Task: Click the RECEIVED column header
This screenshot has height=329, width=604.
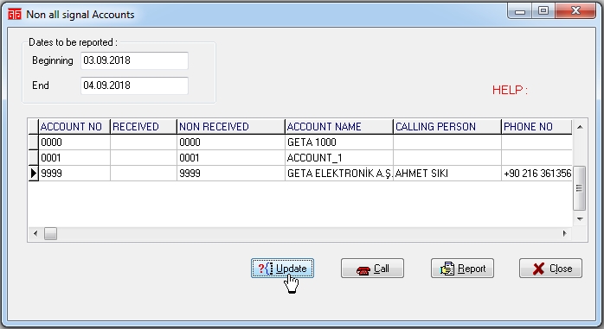Action: click(x=144, y=126)
